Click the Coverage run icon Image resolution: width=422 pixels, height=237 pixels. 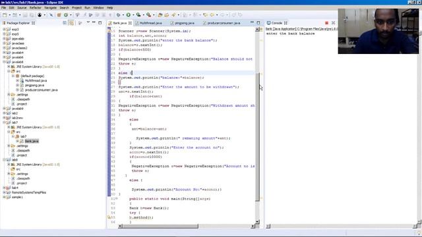138,15
